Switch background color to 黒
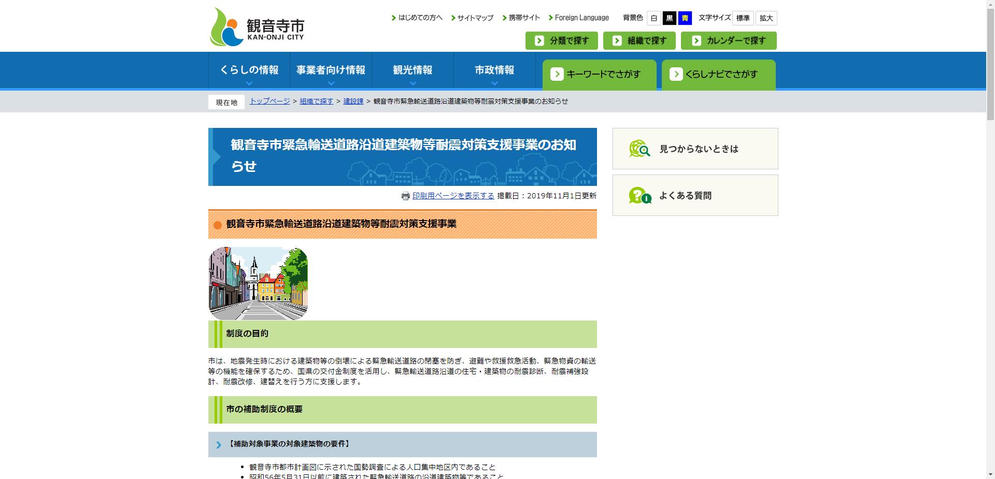 pyautogui.click(x=670, y=18)
